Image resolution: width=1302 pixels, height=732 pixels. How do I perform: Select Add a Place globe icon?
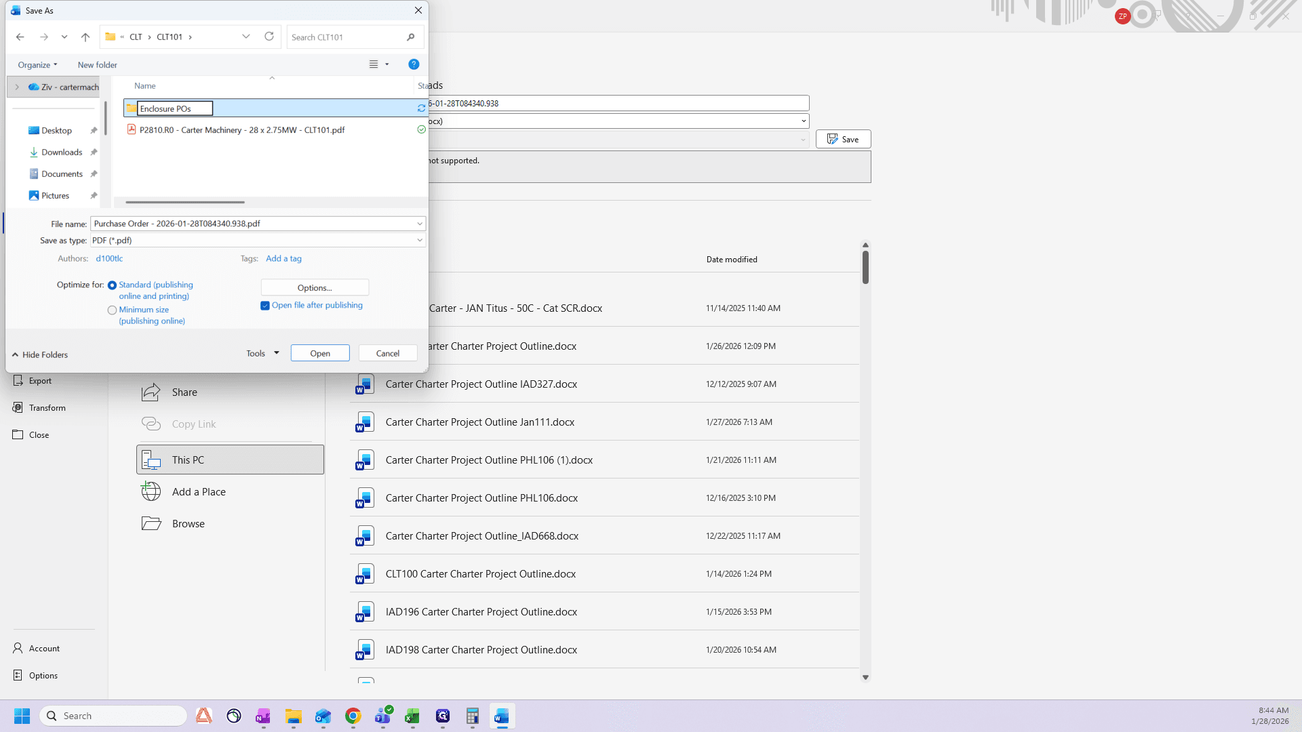(x=151, y=491)
